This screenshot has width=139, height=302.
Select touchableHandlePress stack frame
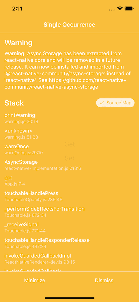point(69,196)
